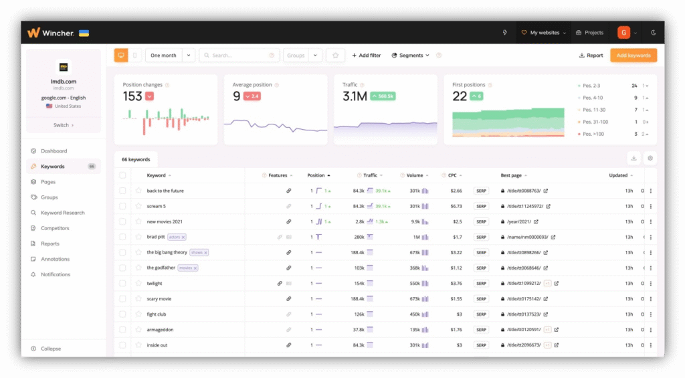Check the 'new movies 2021' row checkbox
The image size is (685, 378).
122,221
